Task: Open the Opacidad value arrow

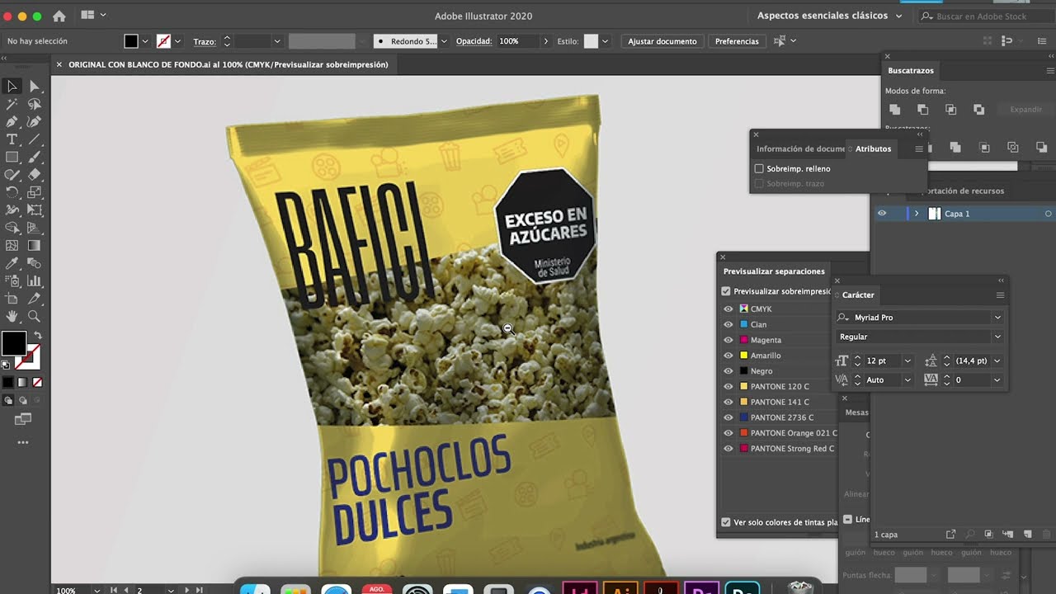Action: (x=545, y=41)
